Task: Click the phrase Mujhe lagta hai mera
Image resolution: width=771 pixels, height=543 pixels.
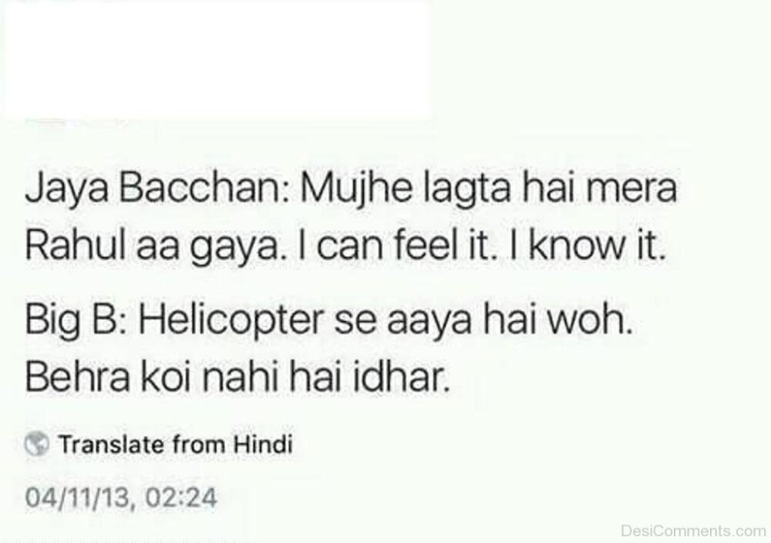Action: pos(488,190)
